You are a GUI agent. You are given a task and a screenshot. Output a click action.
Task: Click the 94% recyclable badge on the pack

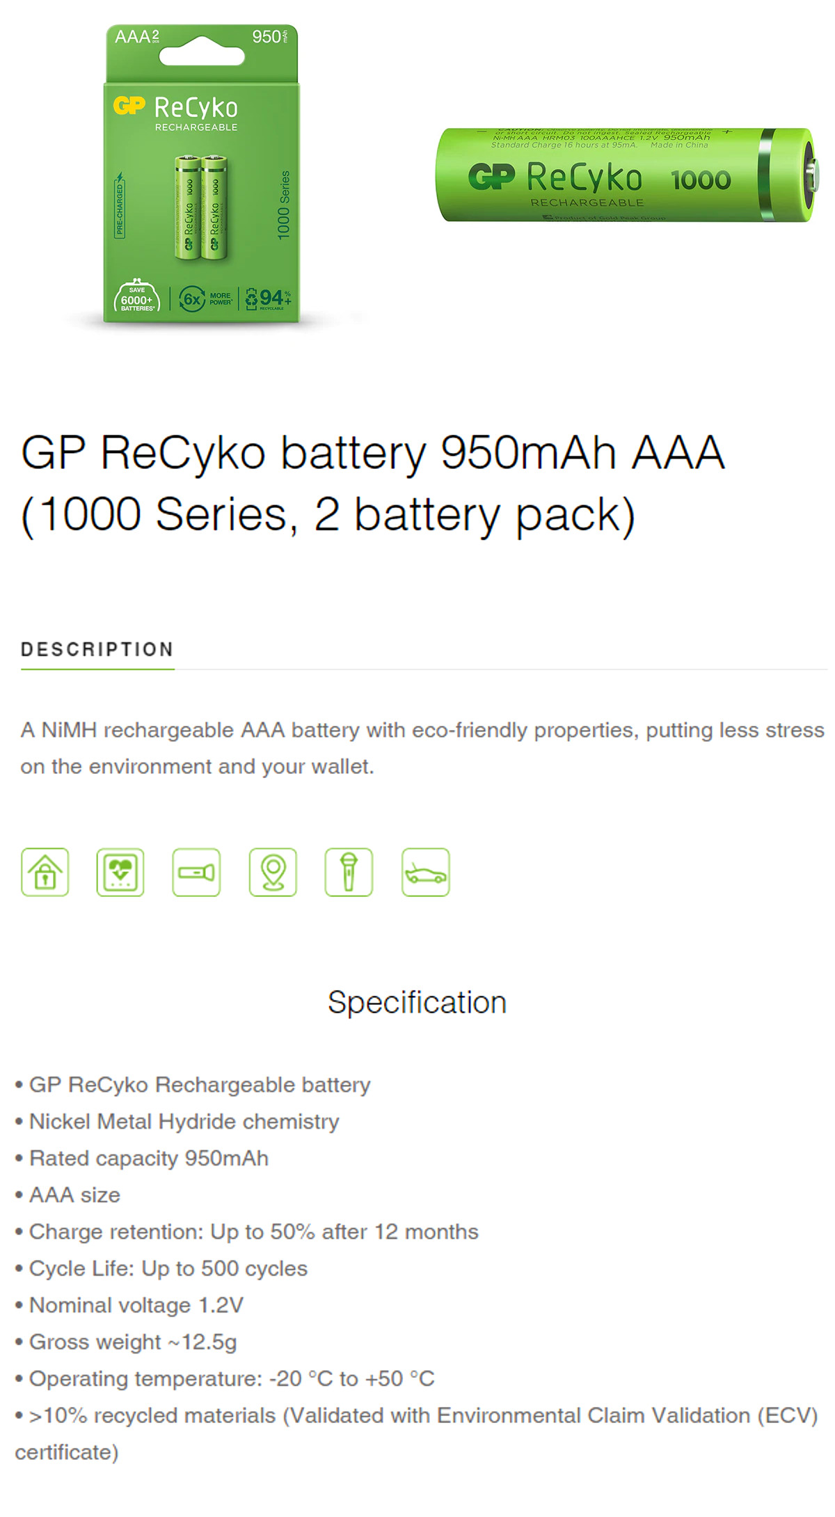pyautogui.click(x=269, y=299)
